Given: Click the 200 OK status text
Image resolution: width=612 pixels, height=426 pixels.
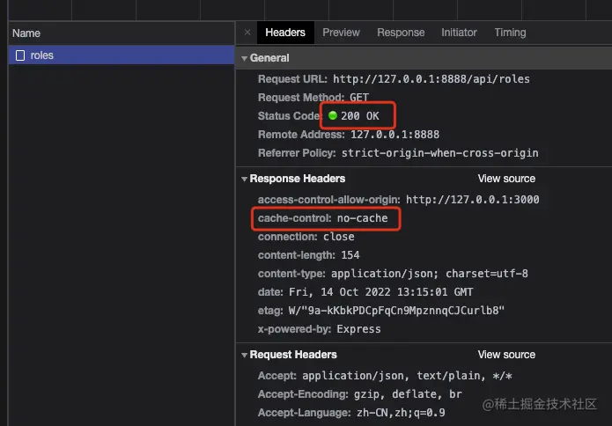Looking at the screenshot, I should coord(360,116).
